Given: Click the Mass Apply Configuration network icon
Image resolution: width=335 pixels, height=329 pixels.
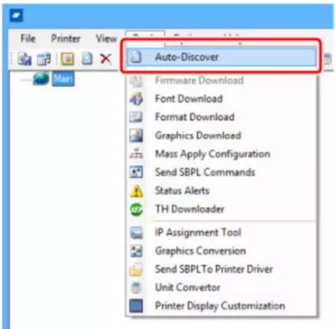Looking at the screenshot, I should 136,153.
